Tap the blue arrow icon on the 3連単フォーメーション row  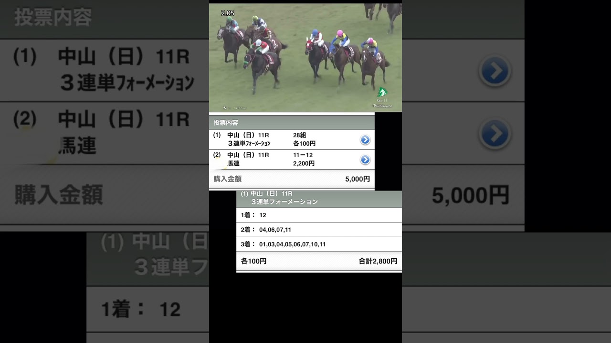tap(365, 140)
